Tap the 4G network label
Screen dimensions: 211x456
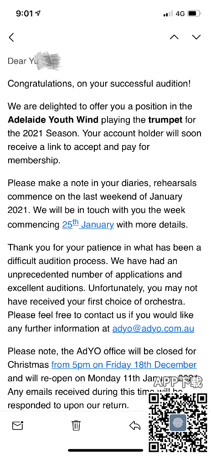180,14
